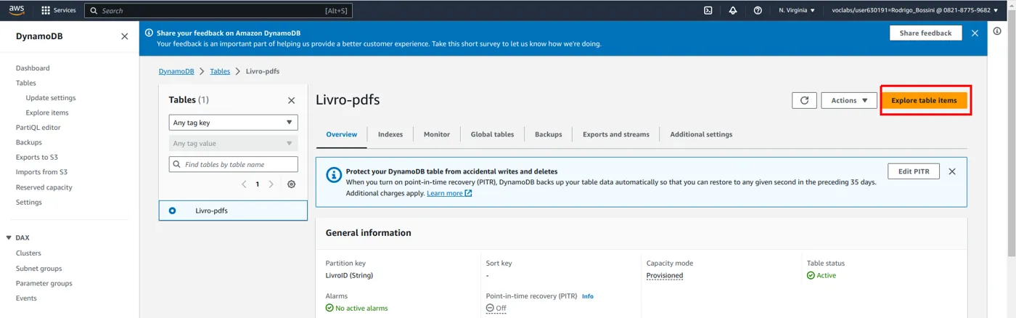Open the notifications bell

733,10
